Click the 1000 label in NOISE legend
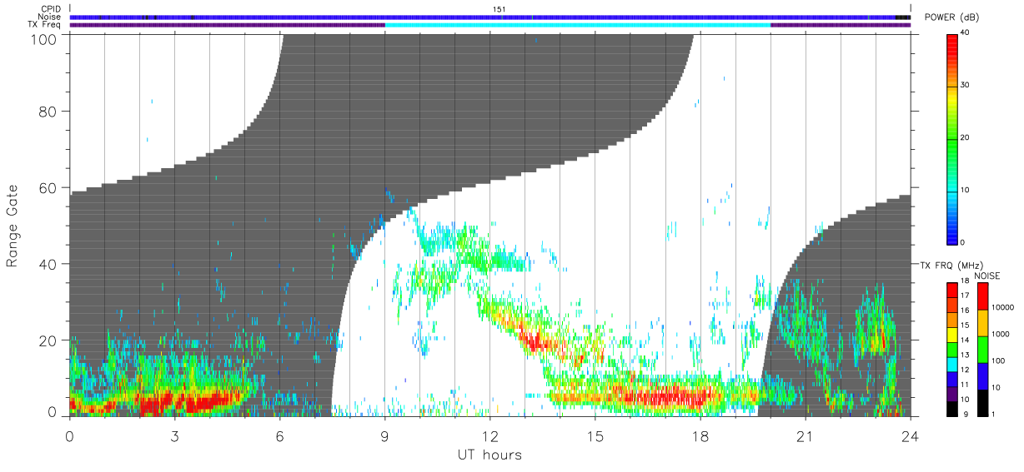 [x=1002, y=334]
